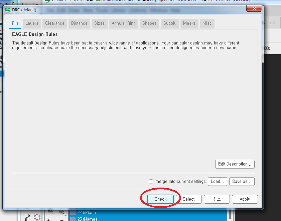The width and height of the screenshot is (281, 221).
Task: Click the Select button
Action: click(x=189, y=199)
